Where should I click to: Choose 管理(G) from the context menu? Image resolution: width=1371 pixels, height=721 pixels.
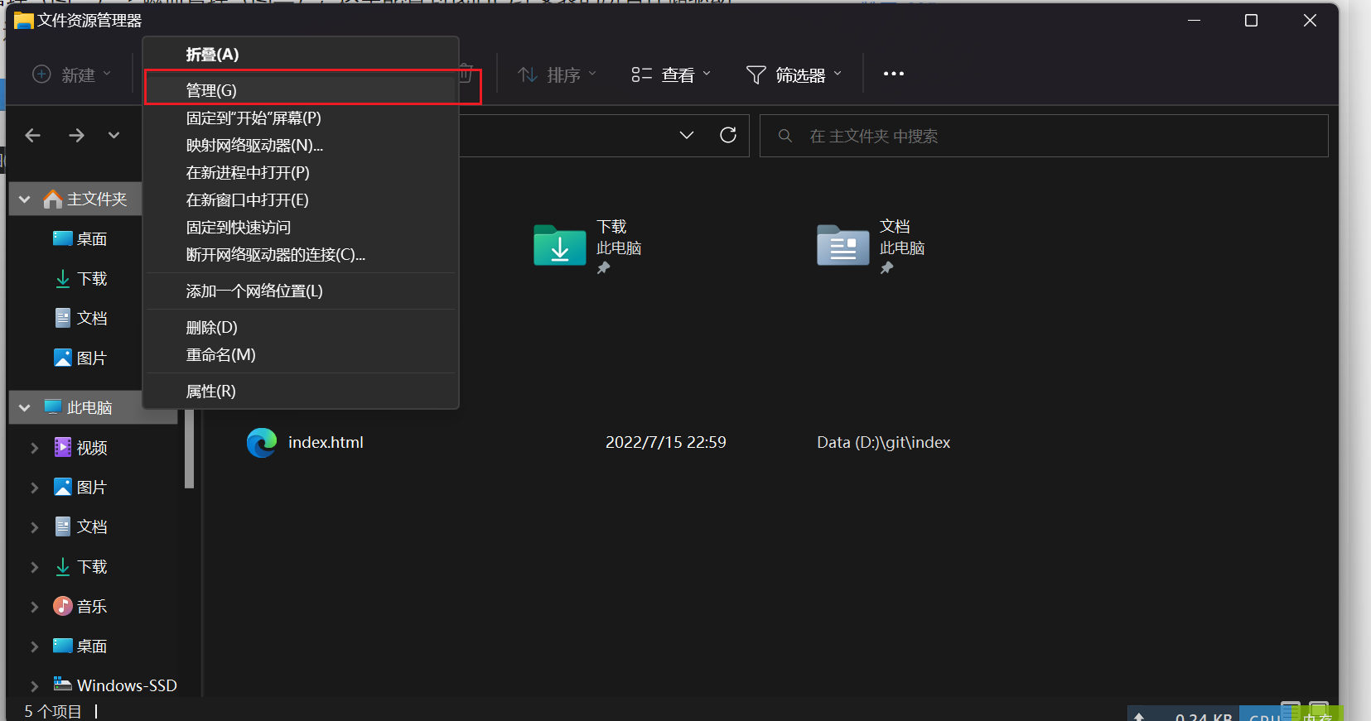pos(212,90)
